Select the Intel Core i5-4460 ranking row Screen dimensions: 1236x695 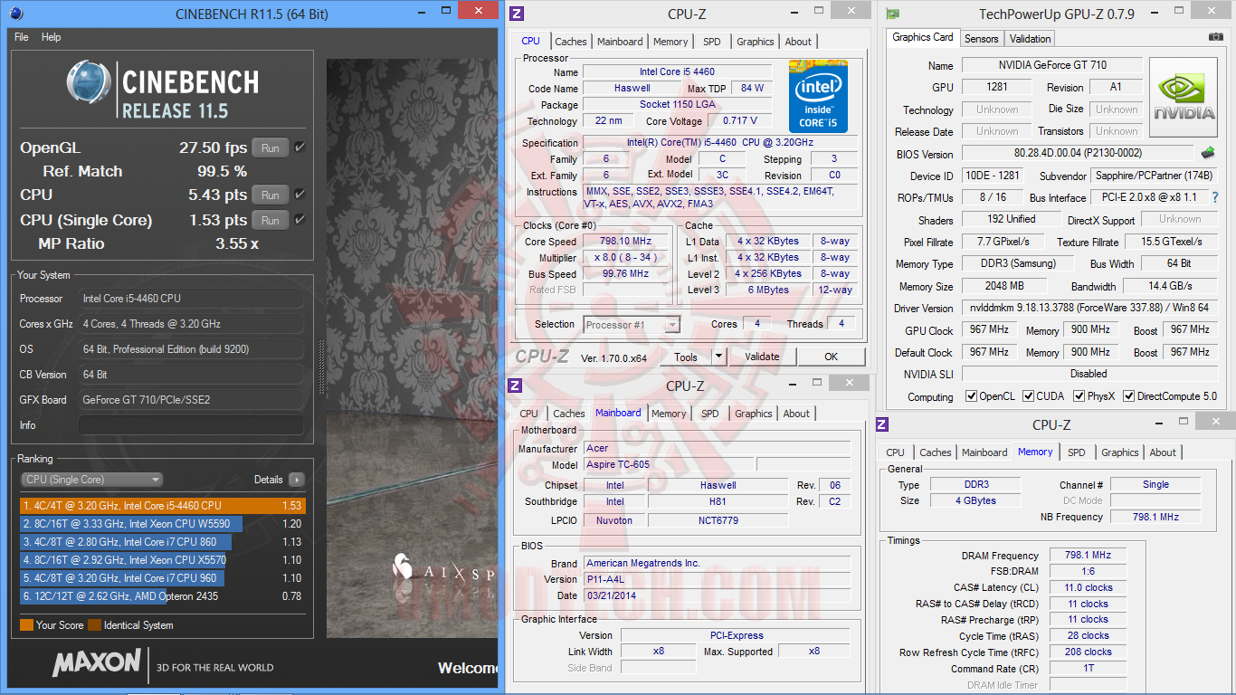pos(163,506)
